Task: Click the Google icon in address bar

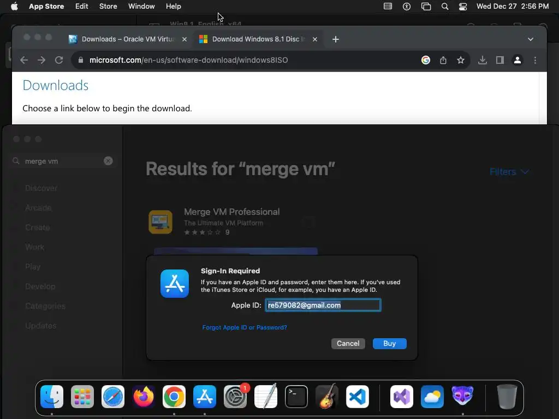Action: point(426,60)
